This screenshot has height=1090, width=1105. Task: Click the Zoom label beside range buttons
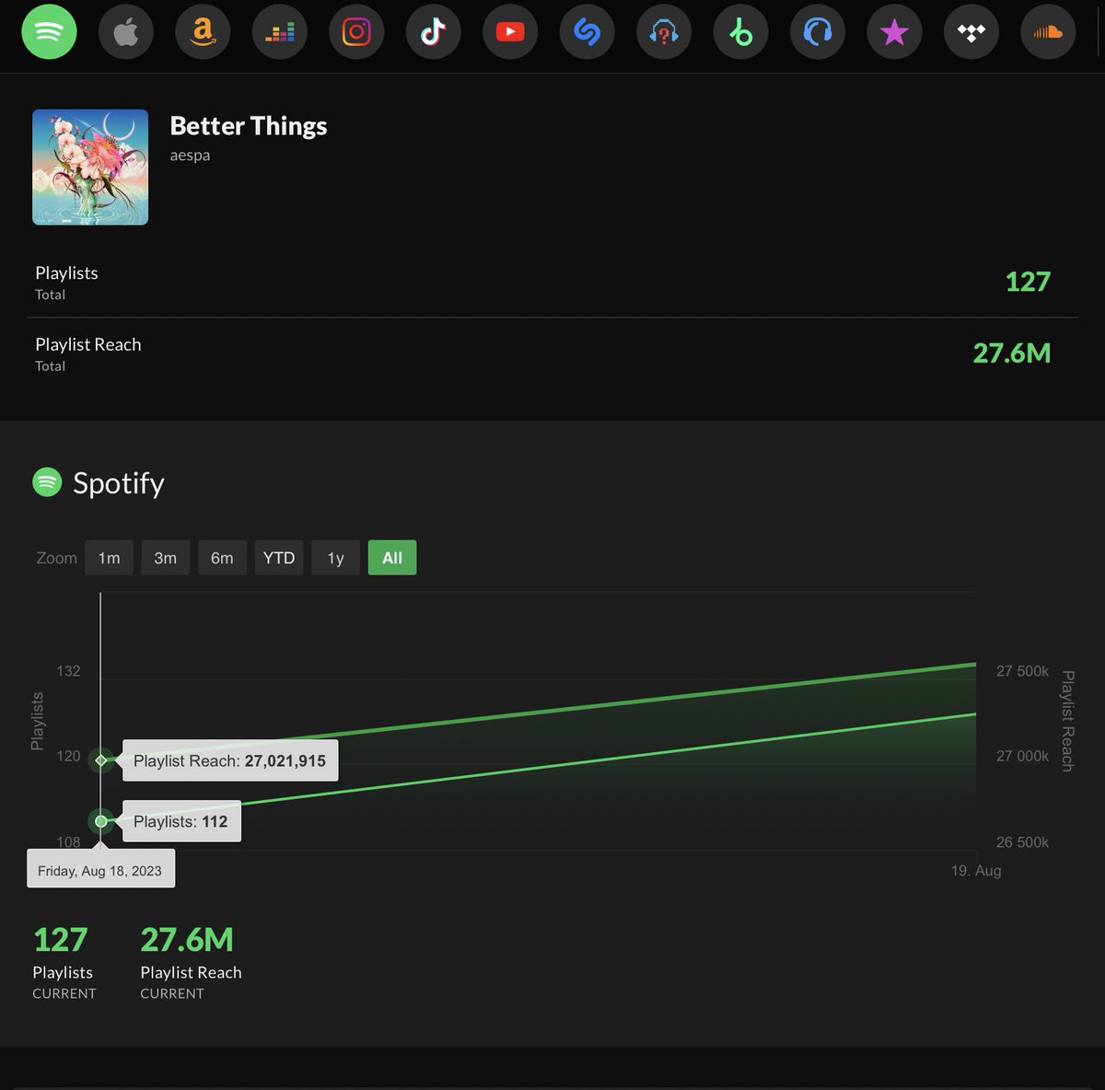click(x=56, y=558)
